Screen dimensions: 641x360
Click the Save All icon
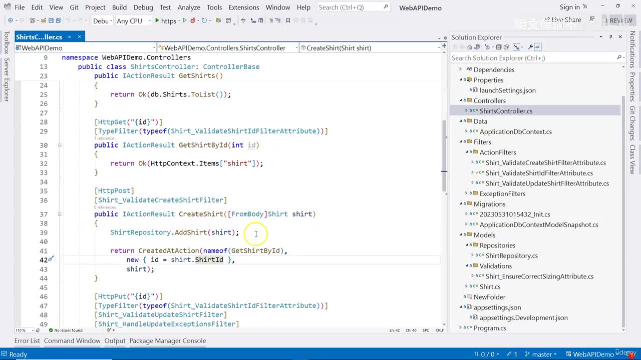click(x=58, y=20)
